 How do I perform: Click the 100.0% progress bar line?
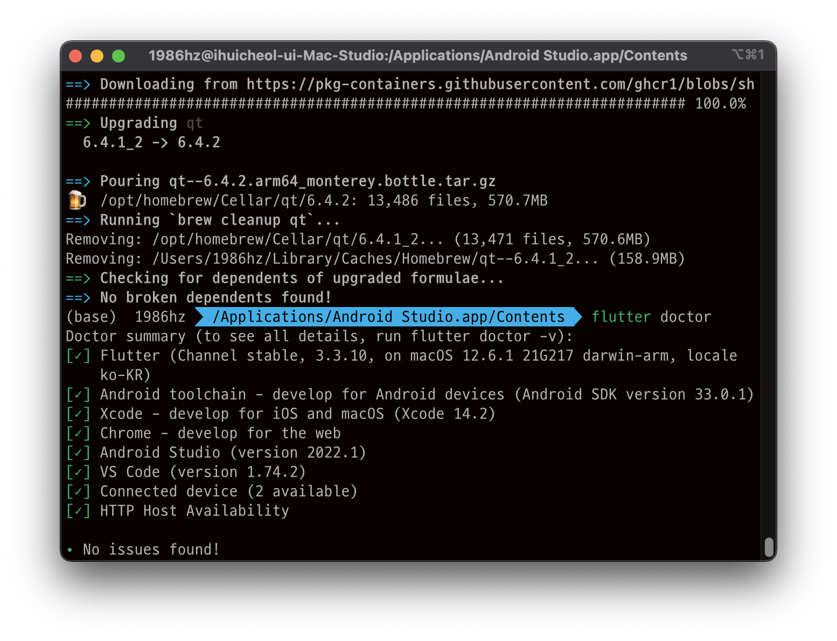point(406,104)
